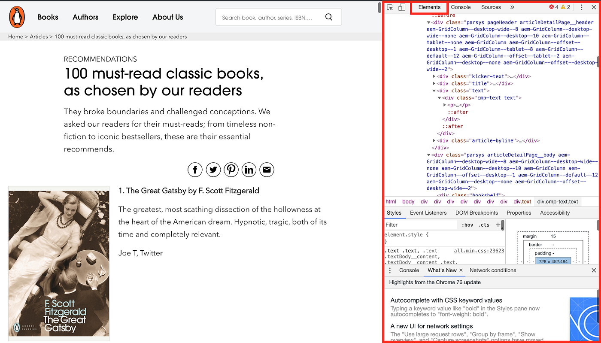Collapse the cmp-text text div node
The image size is (601, 343).
(x=440, y=98)
